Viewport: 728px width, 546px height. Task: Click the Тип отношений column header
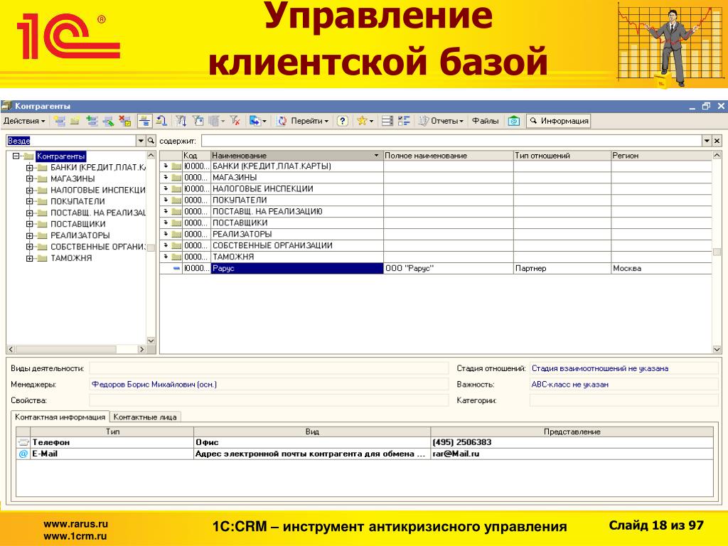point(562,156)
